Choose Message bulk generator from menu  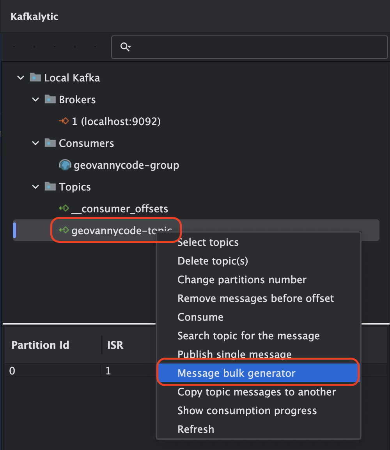pos(236,373)
